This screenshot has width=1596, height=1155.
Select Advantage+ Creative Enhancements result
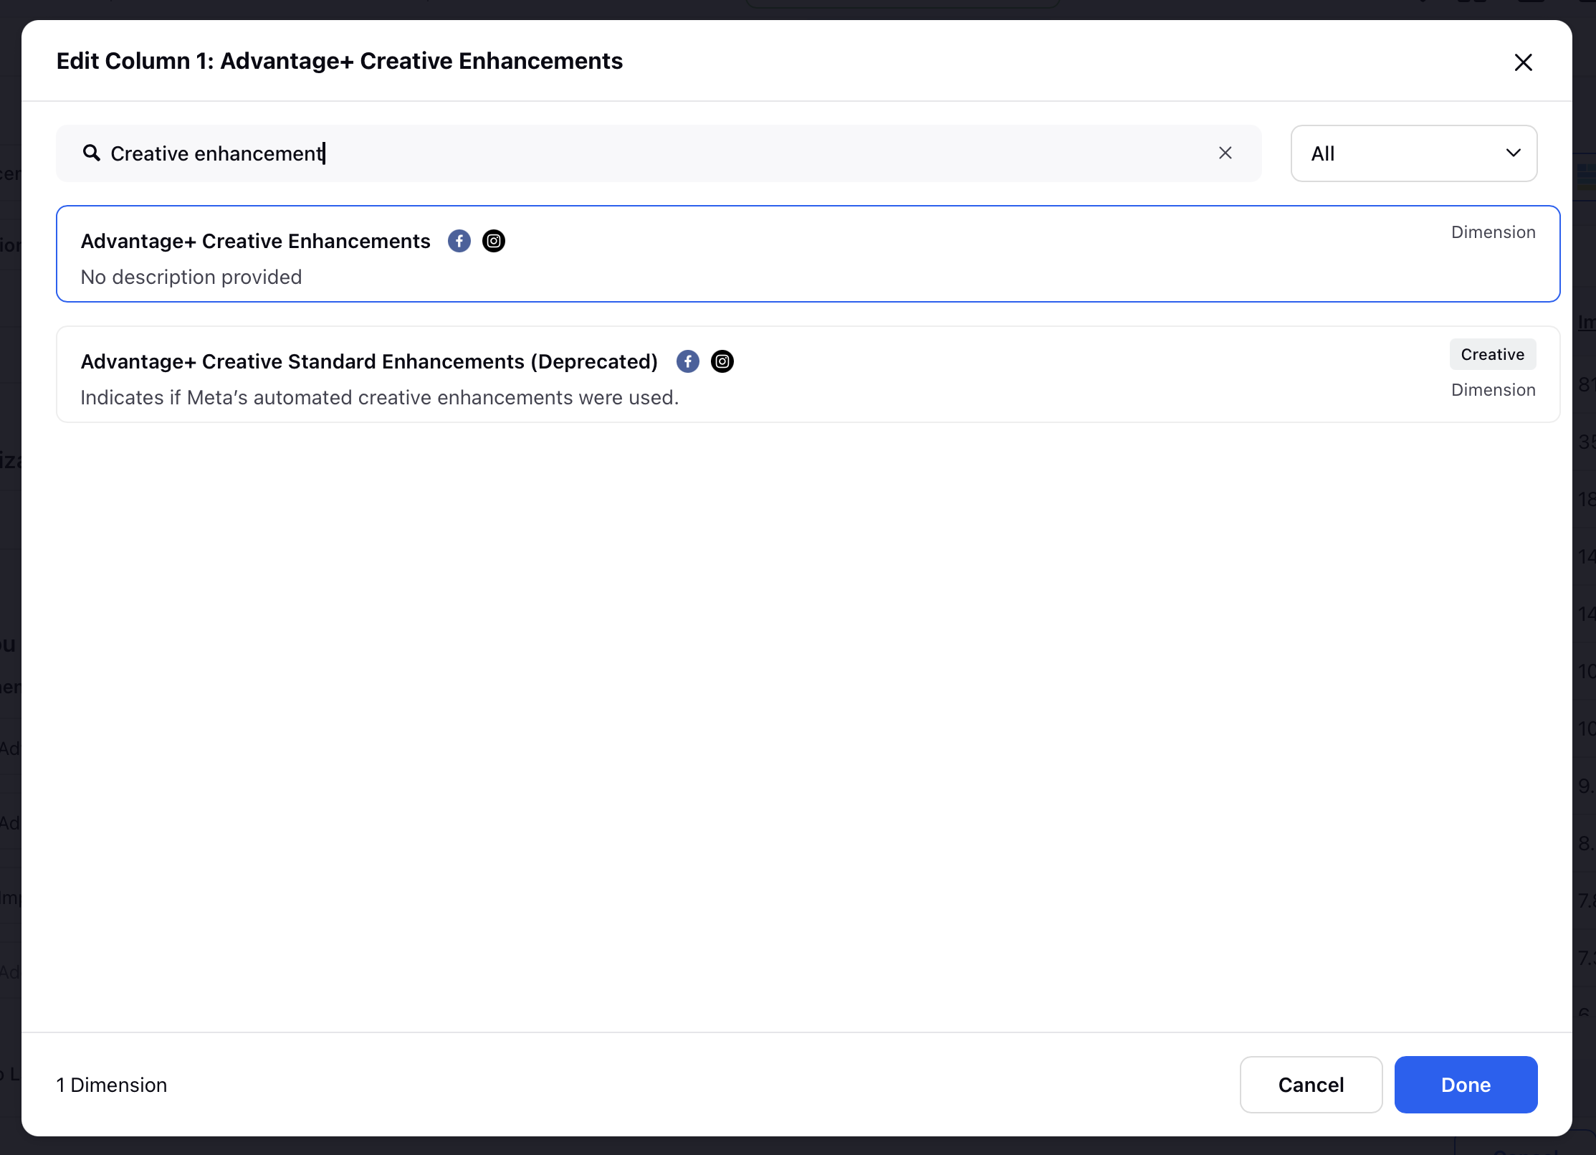click(x=808, y=254)
